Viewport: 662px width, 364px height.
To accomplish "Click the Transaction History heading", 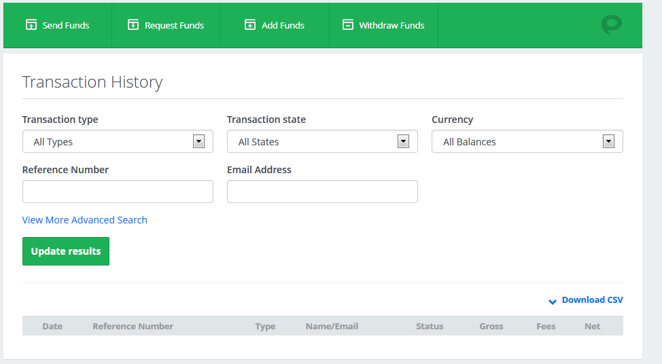I will (92, 81).
